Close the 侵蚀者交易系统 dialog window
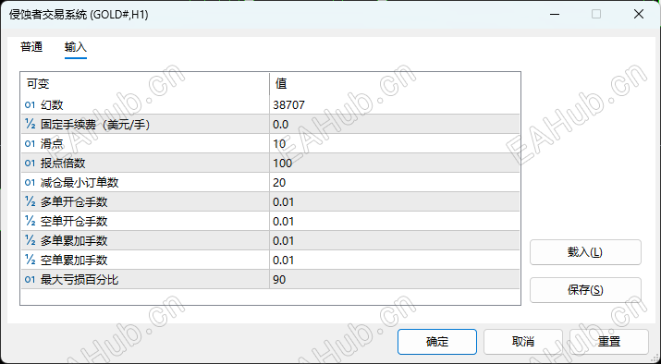The image size is (661, 364). [639, 15]
